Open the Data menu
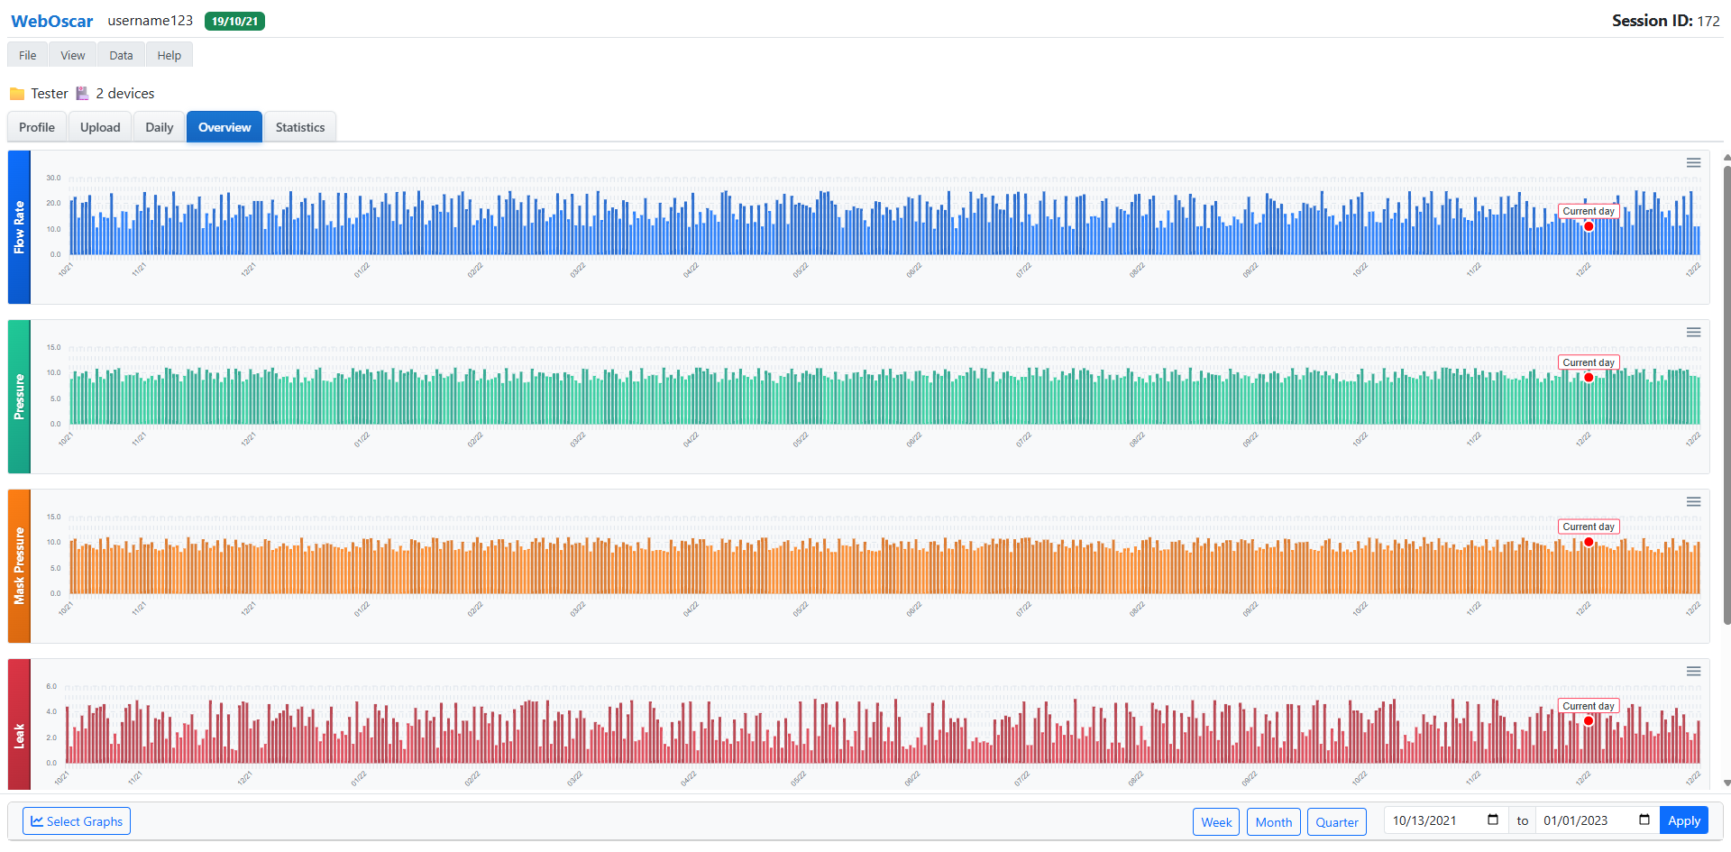The width and height of the screenshot is (1731, 852). pos(121,56)
